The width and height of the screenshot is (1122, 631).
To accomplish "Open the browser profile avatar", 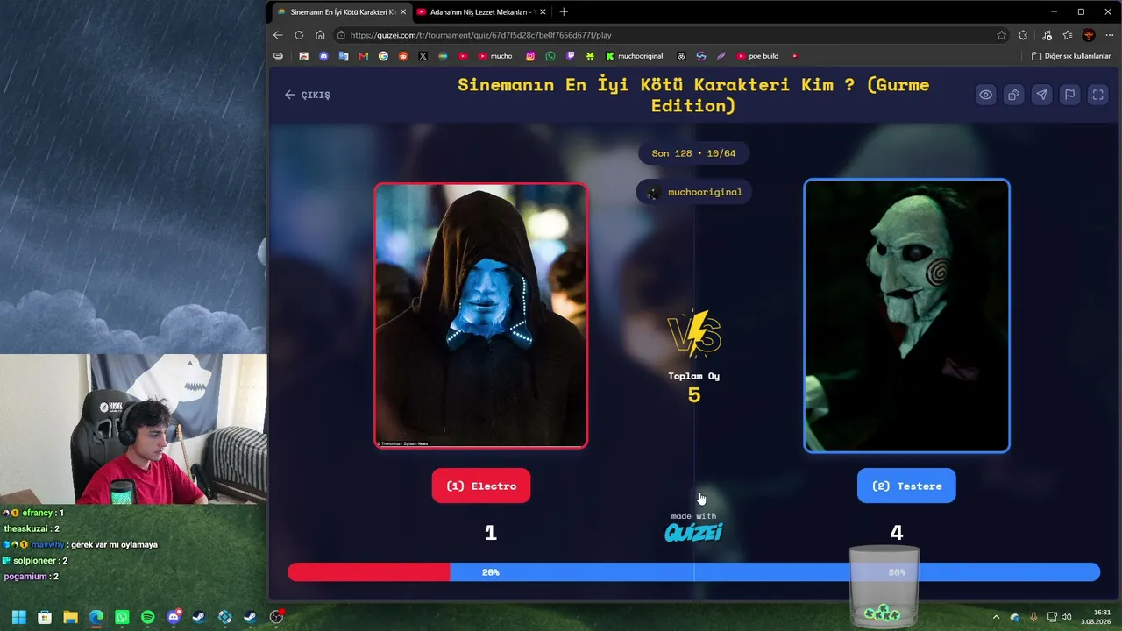I will 1089,35.
